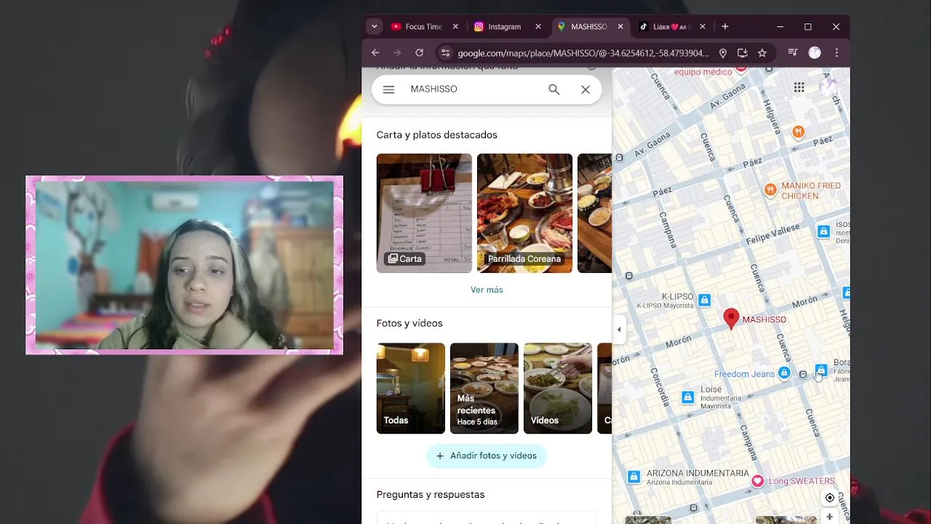Zoom in the map with plus button
Viewport: 931px width, 524px height.
click(830, 517)
